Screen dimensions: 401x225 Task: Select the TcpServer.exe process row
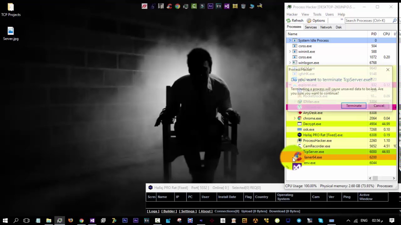tap(341, 152)
